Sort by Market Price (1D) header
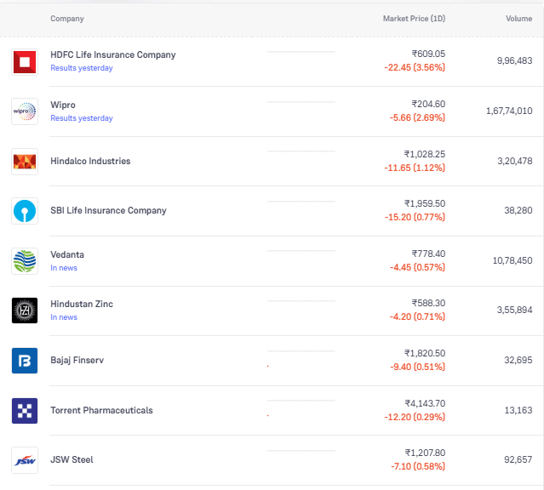544x490 pixels. click(x=414, y=19)
